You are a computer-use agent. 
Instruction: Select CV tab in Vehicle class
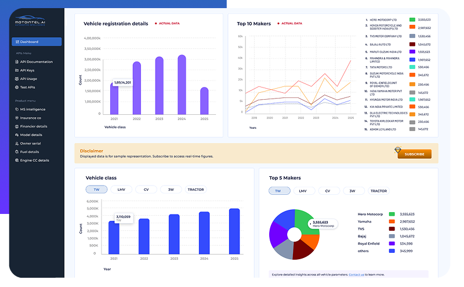click(146, 190)
